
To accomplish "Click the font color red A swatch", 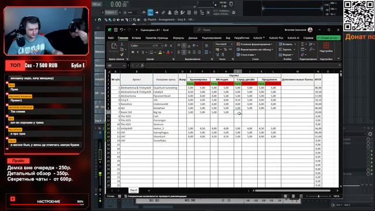I will tap(168, 52).
